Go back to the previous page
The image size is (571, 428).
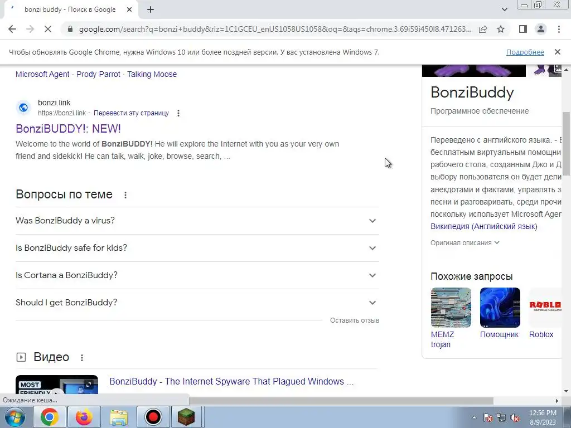12,29
